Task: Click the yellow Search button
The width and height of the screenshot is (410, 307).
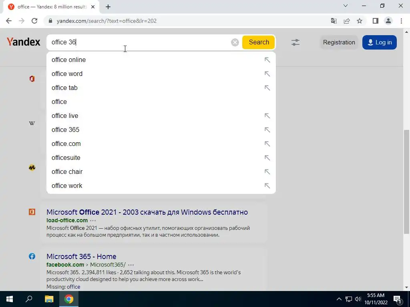Action: point(259,42)
